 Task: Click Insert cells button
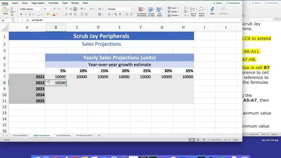pos(173,8)
